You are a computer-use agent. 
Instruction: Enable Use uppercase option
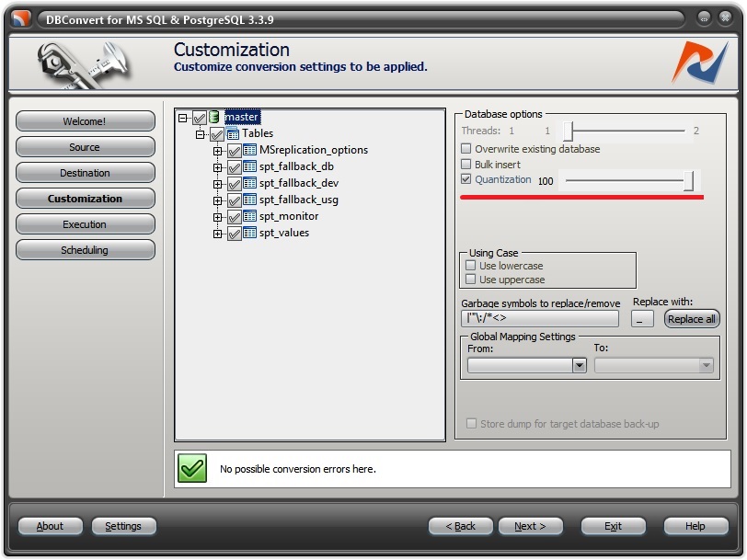(471, 279)
